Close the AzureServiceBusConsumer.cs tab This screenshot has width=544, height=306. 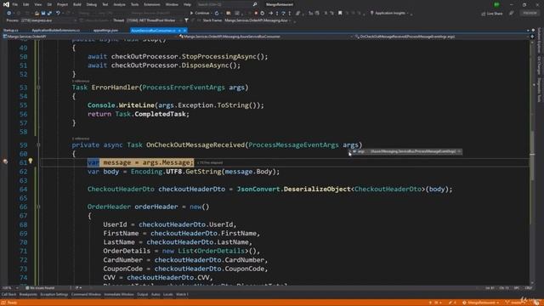coord(184,31)
